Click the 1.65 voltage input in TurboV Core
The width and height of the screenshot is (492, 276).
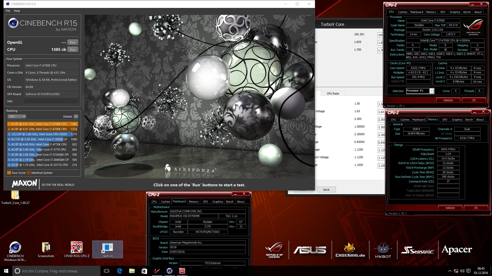pos(381,112)
